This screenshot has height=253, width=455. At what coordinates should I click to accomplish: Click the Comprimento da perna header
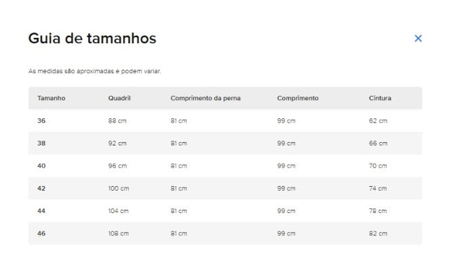[x=205, y=98]
